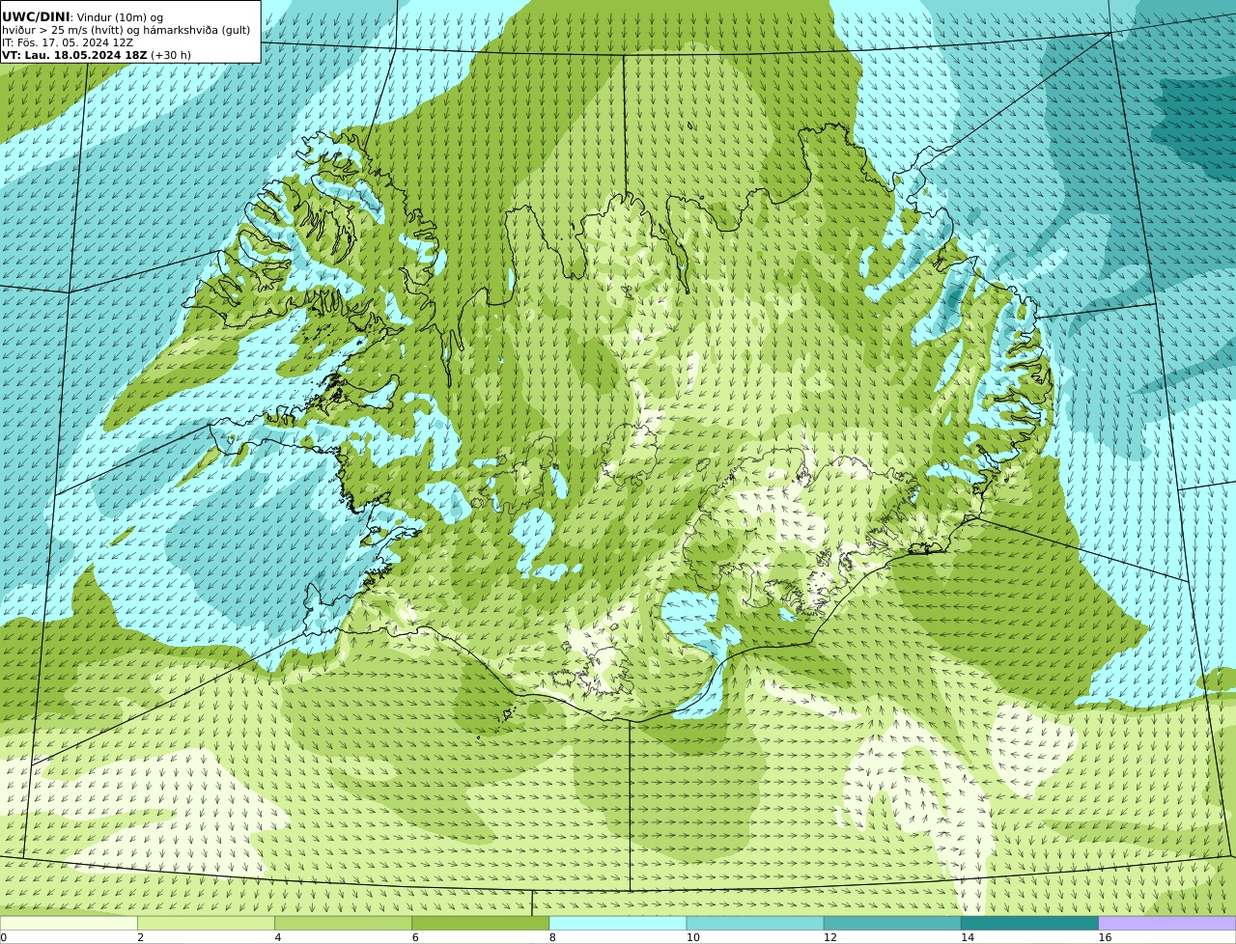Click the 'IT: Fös. 17. 05. 2024 12Z' line
This screenshot has height=944, width=1236.
point(68,42)
